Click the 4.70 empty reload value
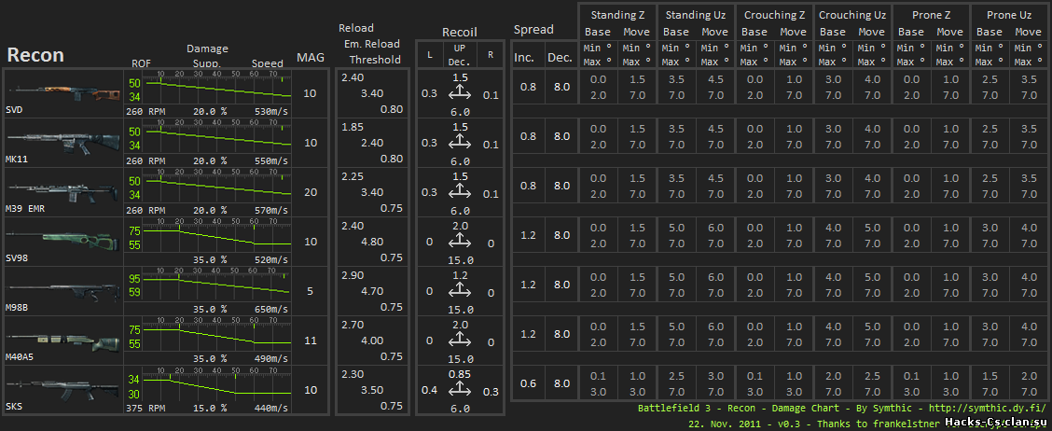This screenshot has height=431, width=1052. tap(372, 291)
